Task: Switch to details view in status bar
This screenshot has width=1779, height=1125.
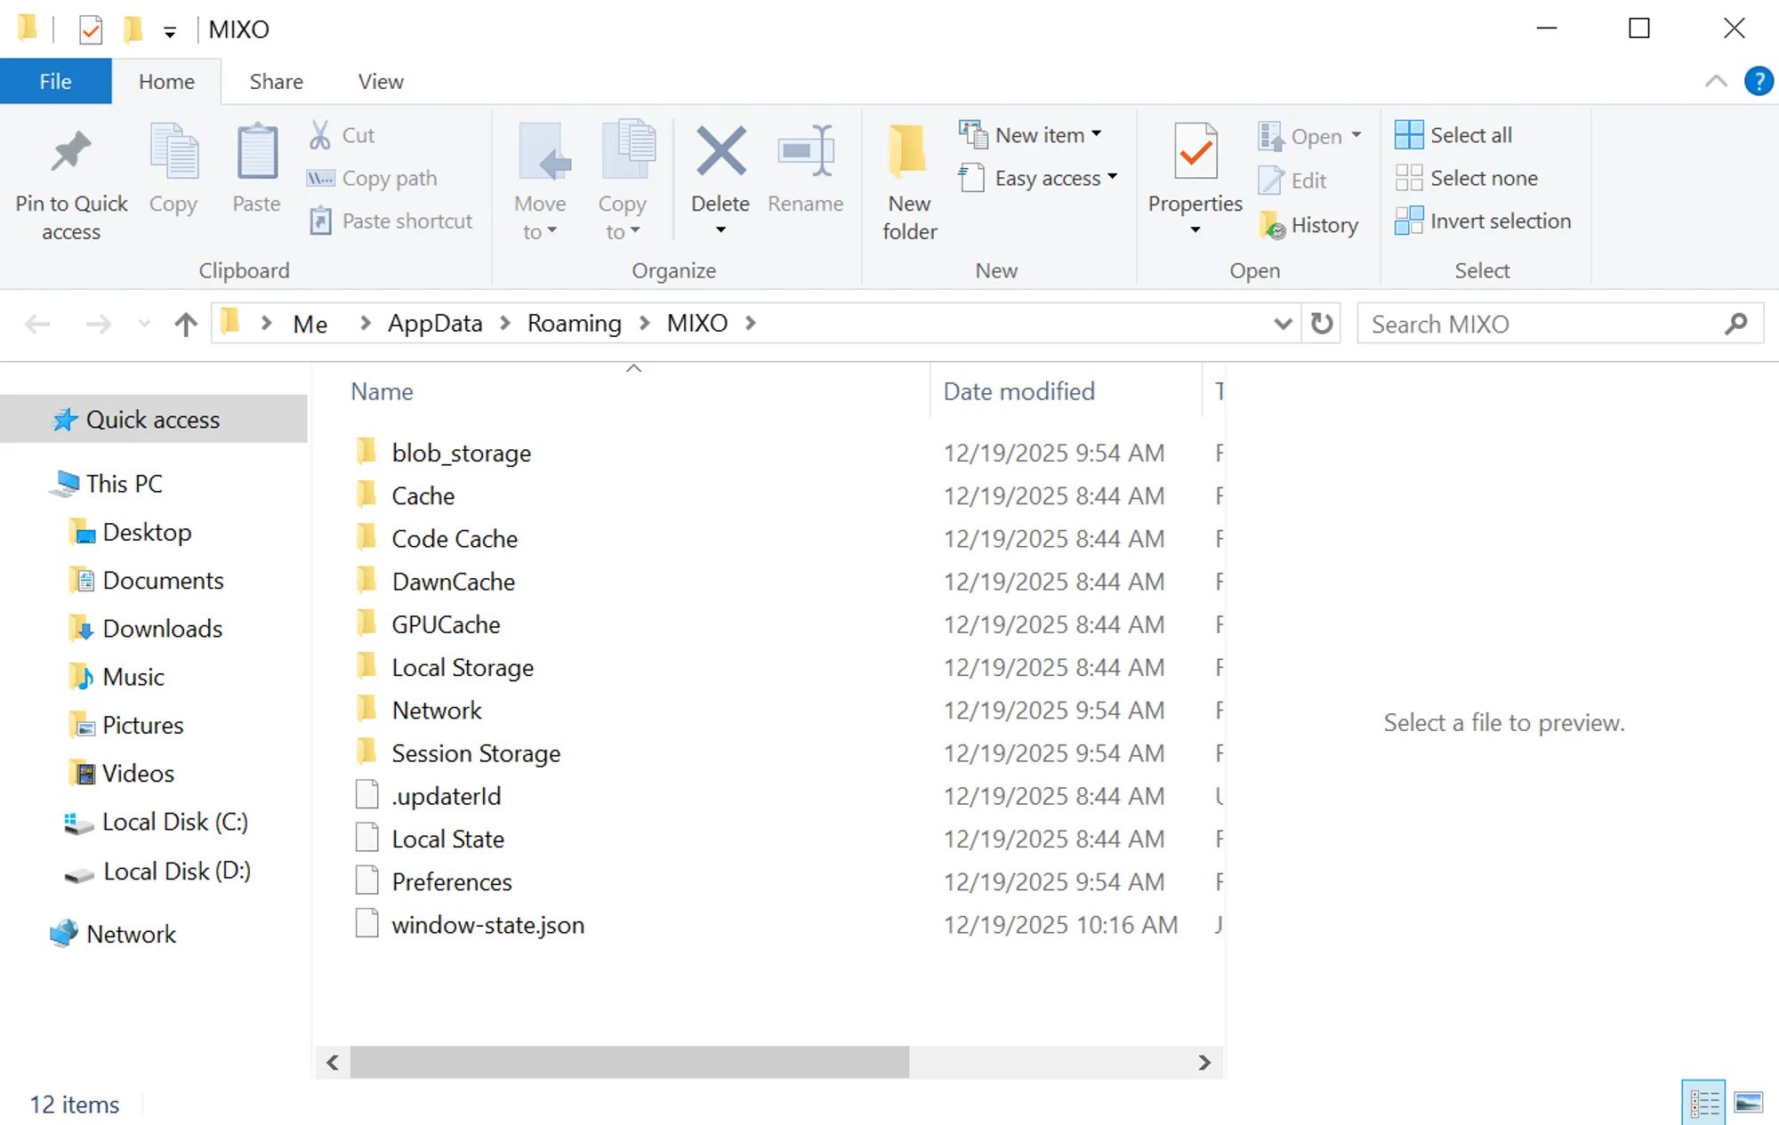Action: pos(1704,1103)
